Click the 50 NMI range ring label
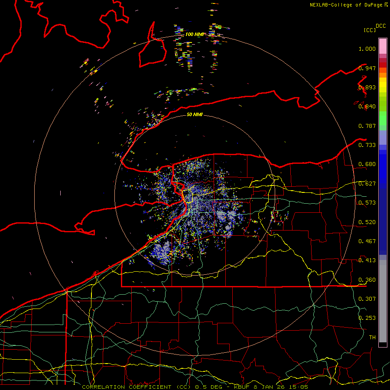 pyautogui.click(x=195, y=114)
